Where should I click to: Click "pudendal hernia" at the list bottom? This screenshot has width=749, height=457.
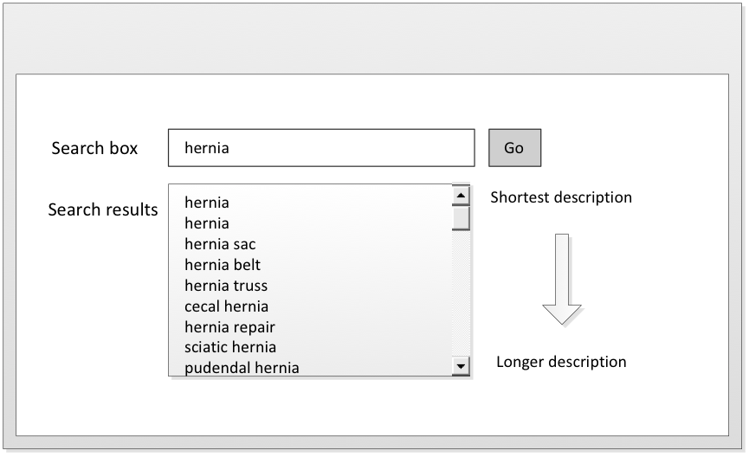[242, 368]
